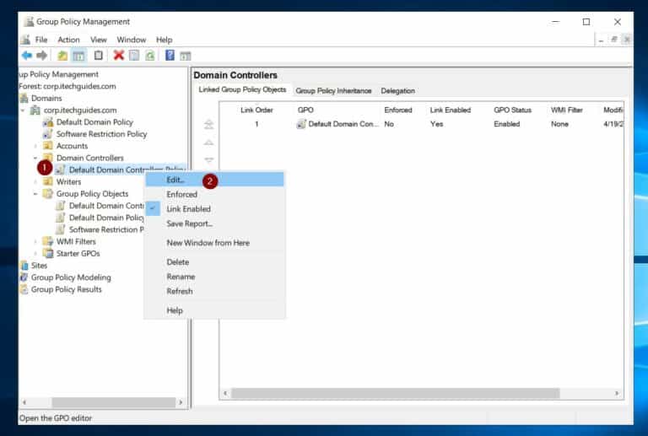648x436 pixels.
Task: Click the move link down arrow
Action: [208, 159]
